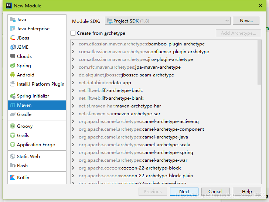Close the New Module dialog
The image size is (269, 202).
point(260,6)
